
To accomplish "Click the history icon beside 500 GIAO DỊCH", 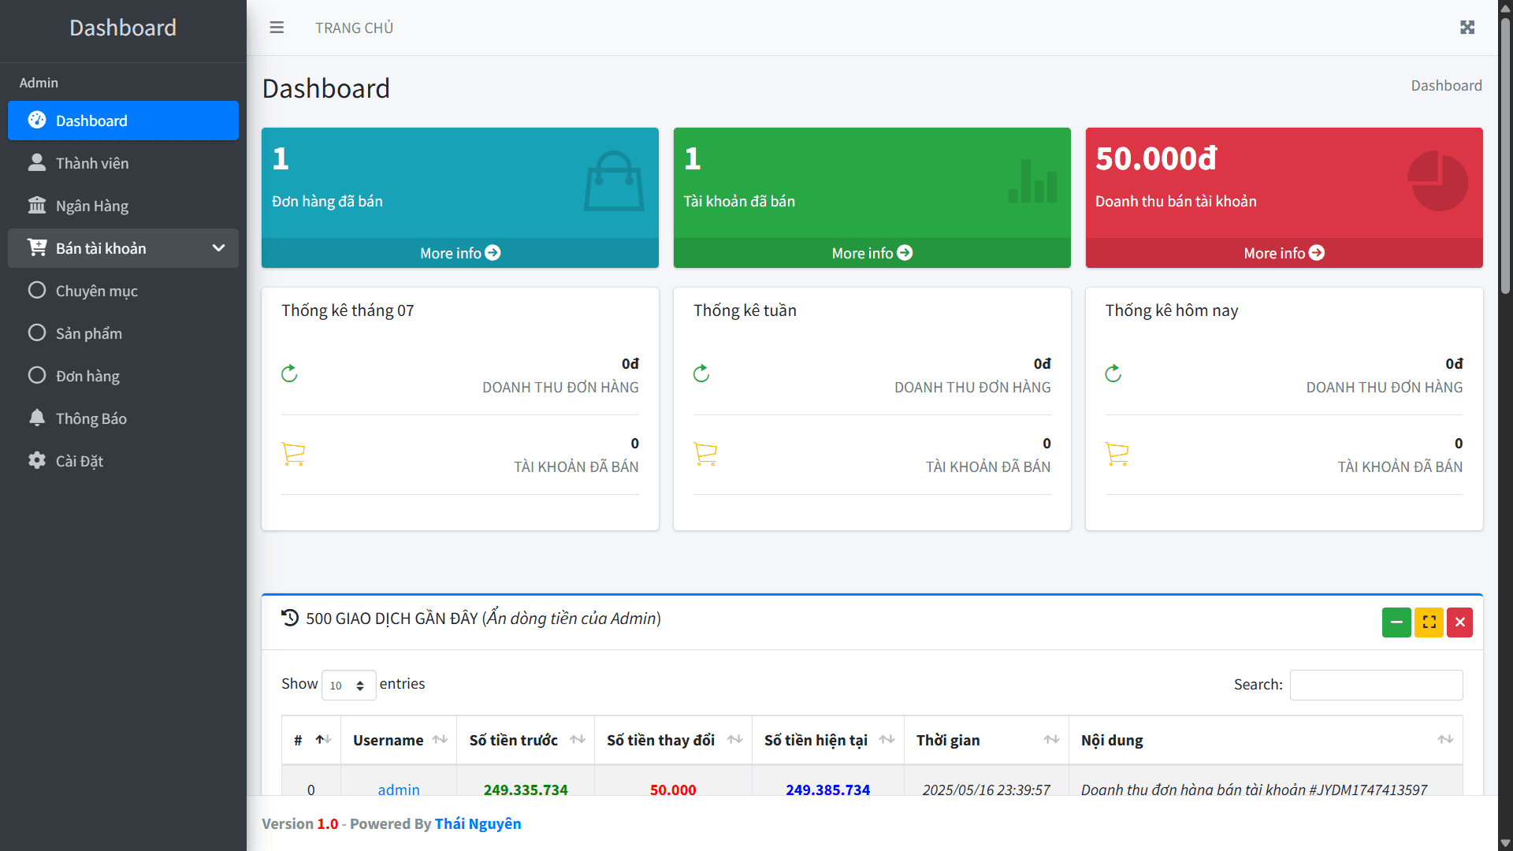I will [x=290, y=618].
